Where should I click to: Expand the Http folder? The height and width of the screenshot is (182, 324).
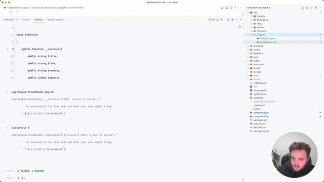(252, 24)
